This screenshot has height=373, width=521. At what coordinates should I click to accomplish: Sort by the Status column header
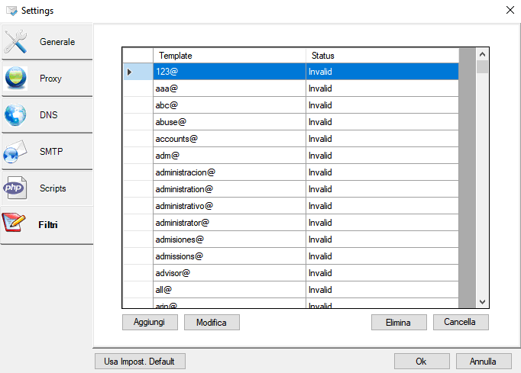382,56
